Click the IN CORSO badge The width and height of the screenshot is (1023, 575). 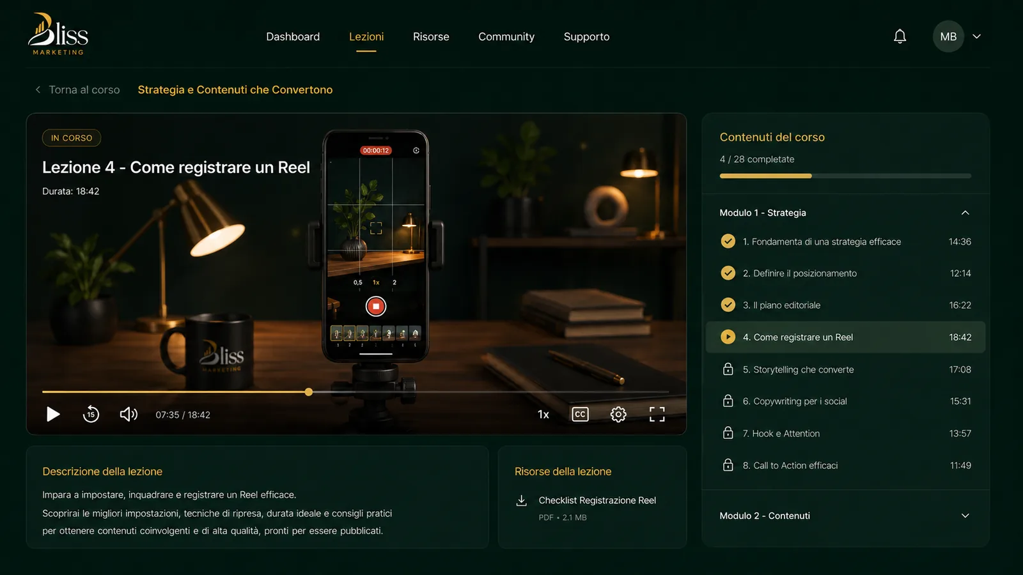coord(72,138)
